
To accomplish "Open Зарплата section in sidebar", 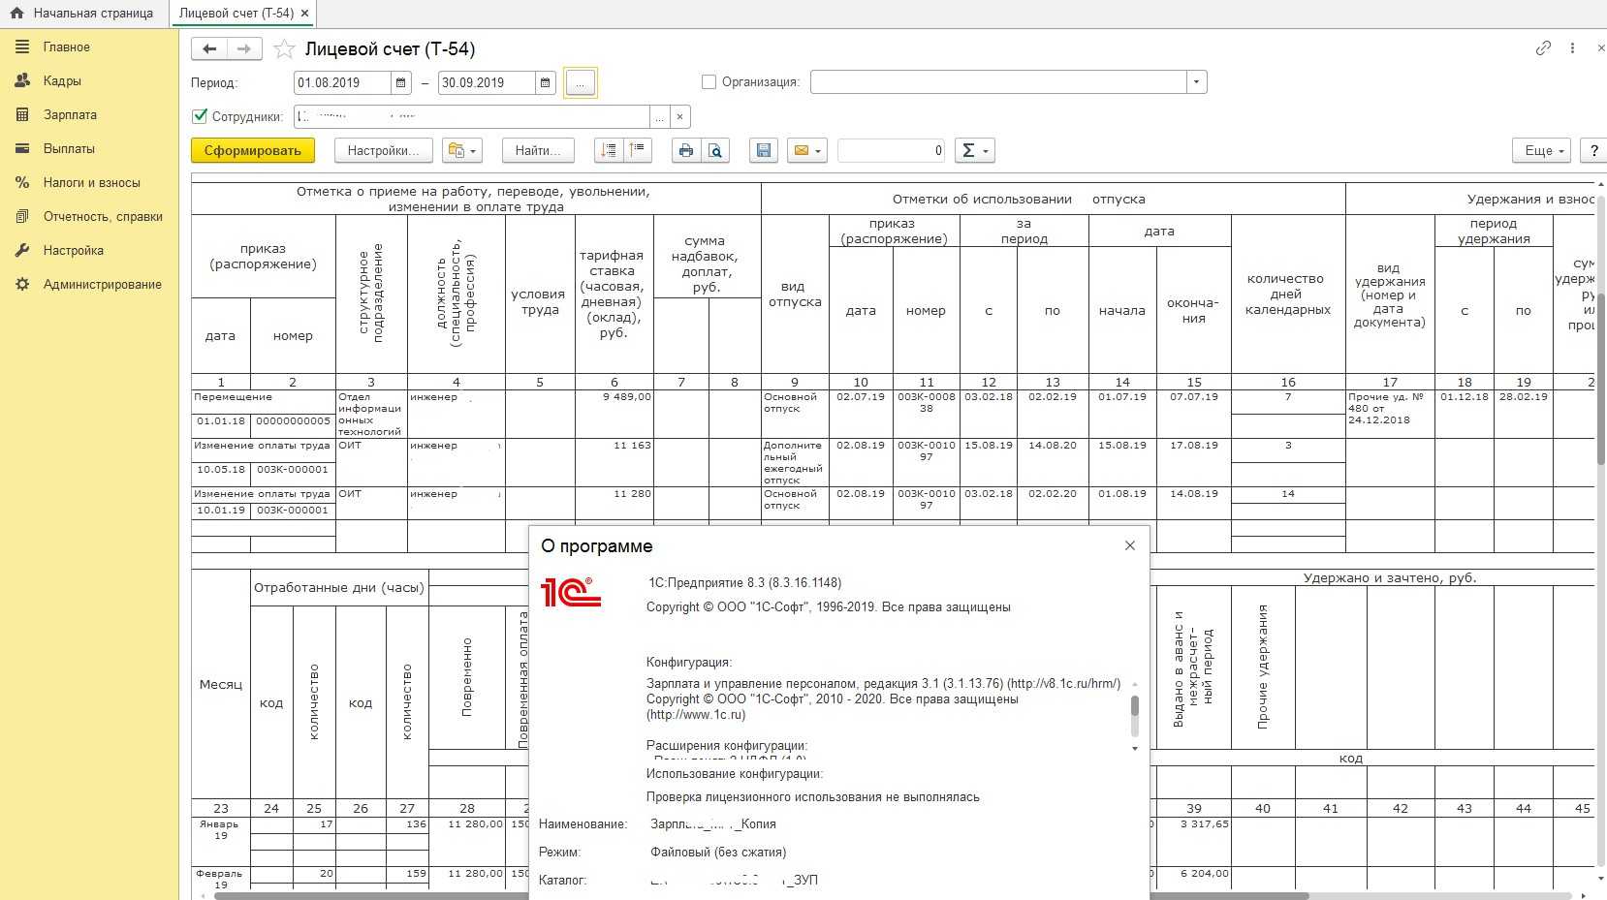I will [70, 114].
